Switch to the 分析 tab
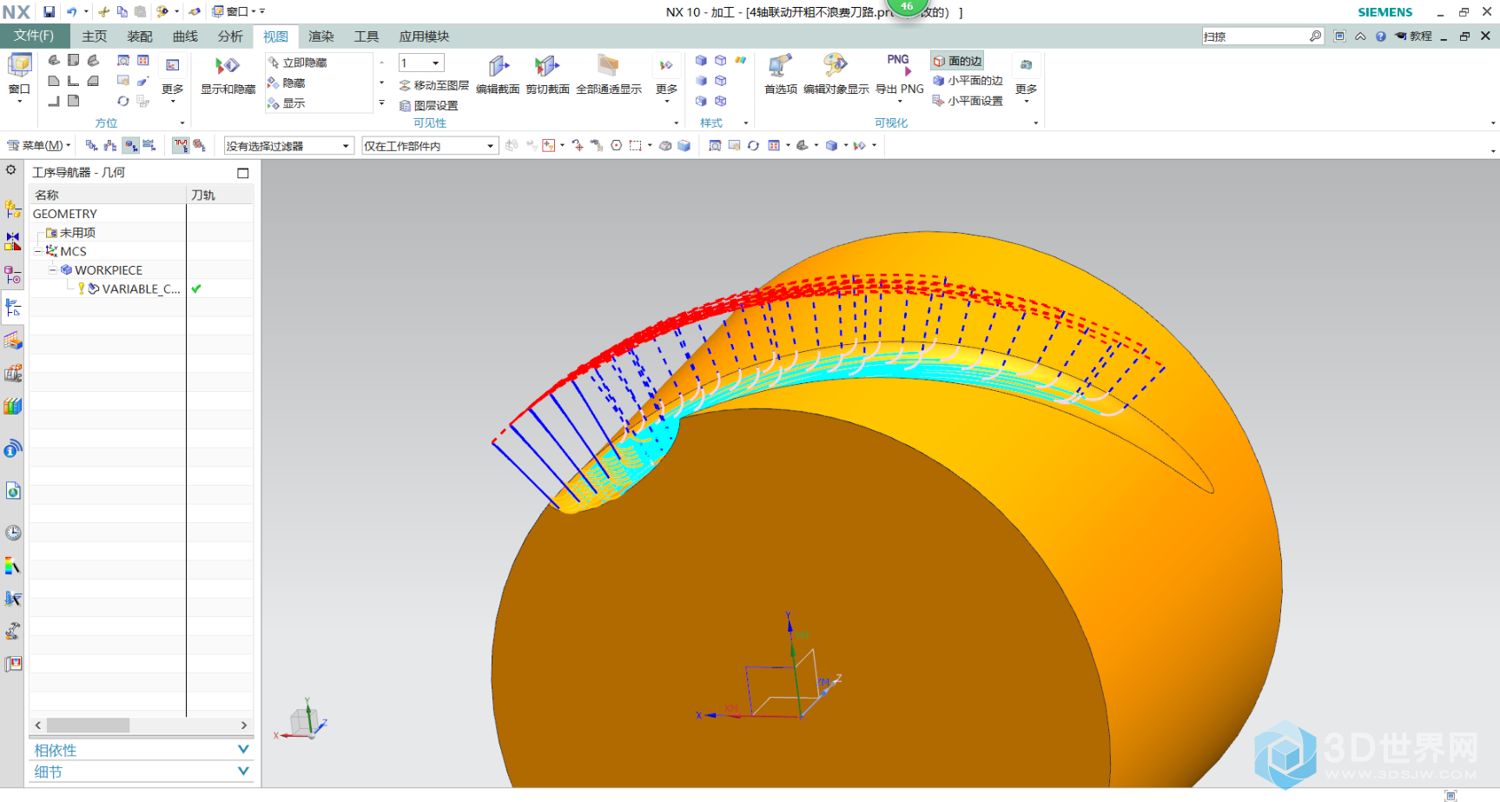 click(x=230, y=36)
